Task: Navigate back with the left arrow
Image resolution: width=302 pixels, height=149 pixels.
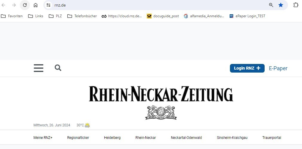Action: 4,5
